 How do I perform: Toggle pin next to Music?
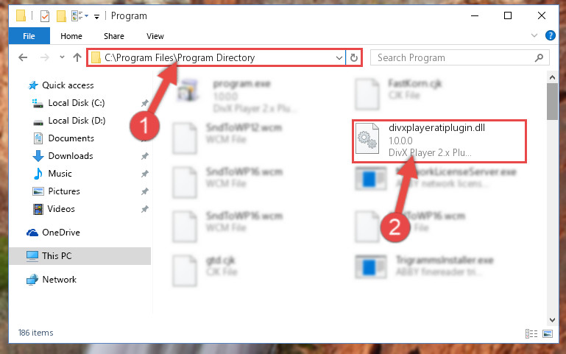pyautogui.click(x=145, y=174)
